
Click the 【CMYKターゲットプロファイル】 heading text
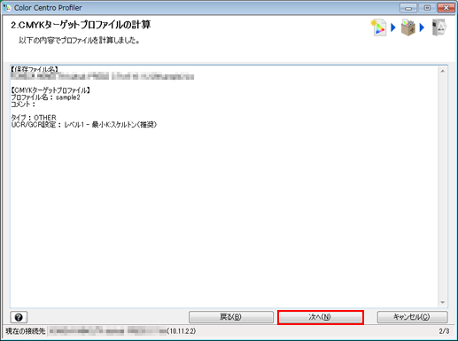pos(50,90)
